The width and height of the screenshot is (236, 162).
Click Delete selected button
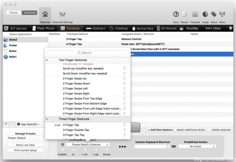point(220,130)
